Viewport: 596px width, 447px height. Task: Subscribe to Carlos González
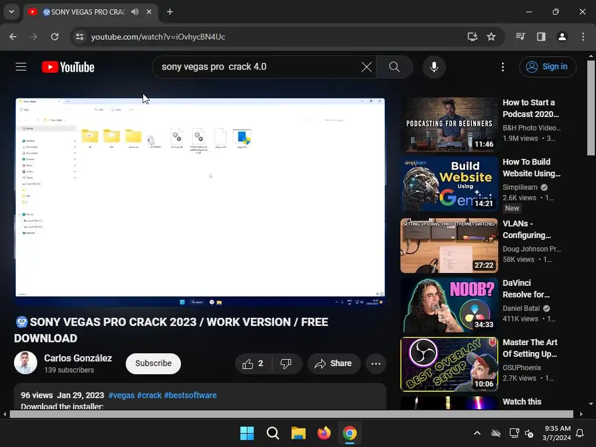153,364
